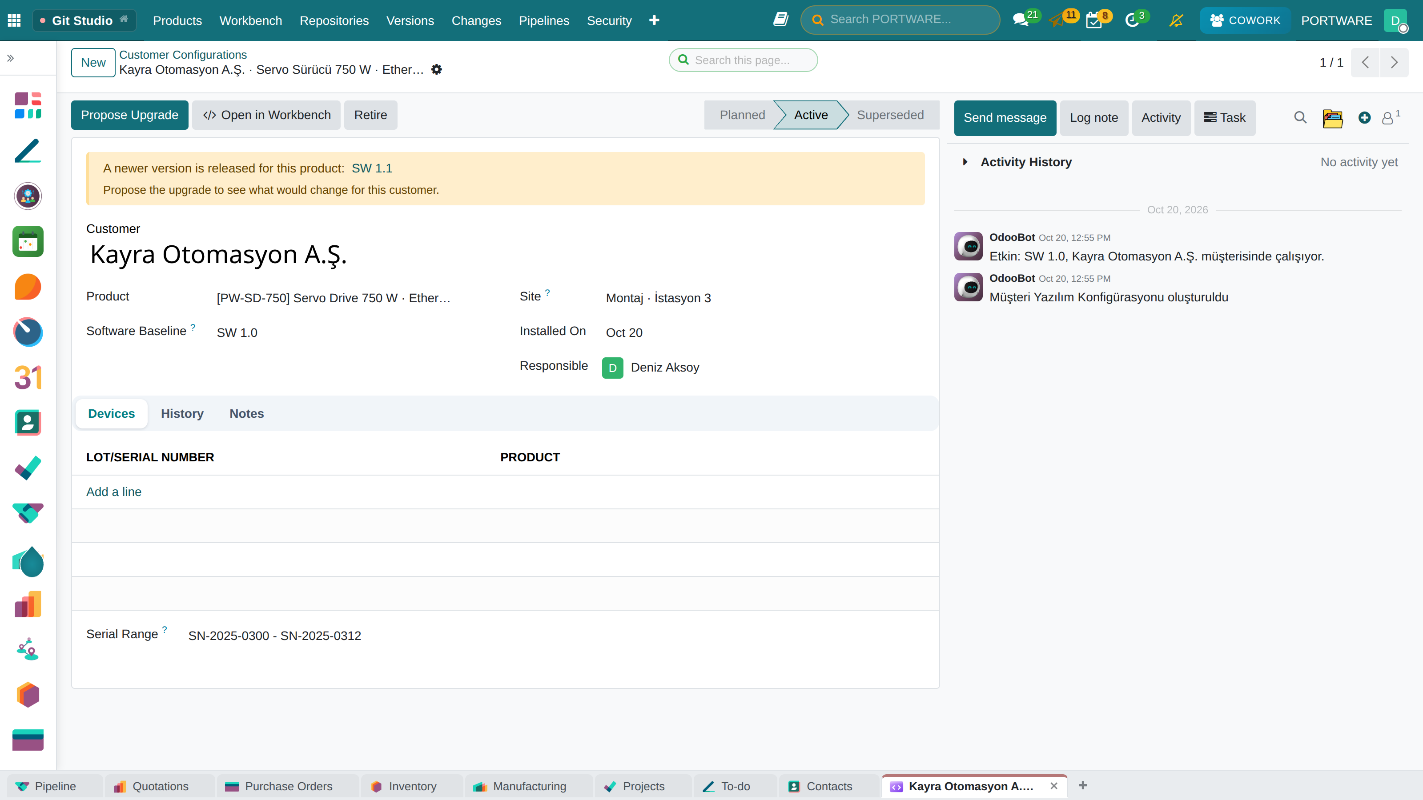Go to the next record arrow
The height and width of the screenshot is (800, 1423).
point(1394,62)
